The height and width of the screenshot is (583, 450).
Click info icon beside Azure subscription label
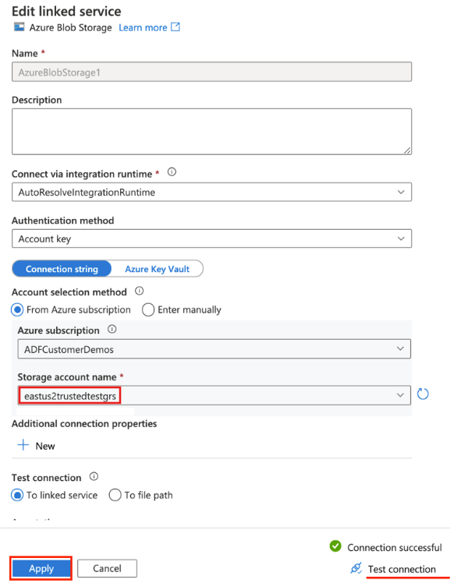[112, 330]
